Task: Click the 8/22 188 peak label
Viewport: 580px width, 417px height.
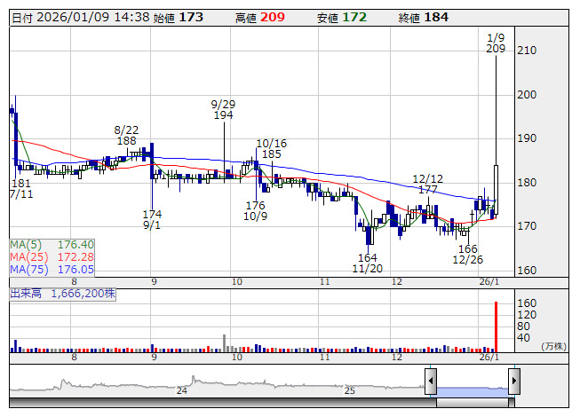Action: pyautogui.click(x=126, y=135)
